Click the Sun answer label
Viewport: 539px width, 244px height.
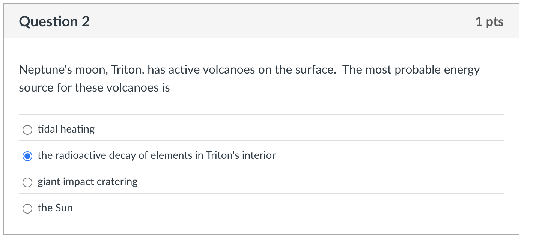point(55,208)
